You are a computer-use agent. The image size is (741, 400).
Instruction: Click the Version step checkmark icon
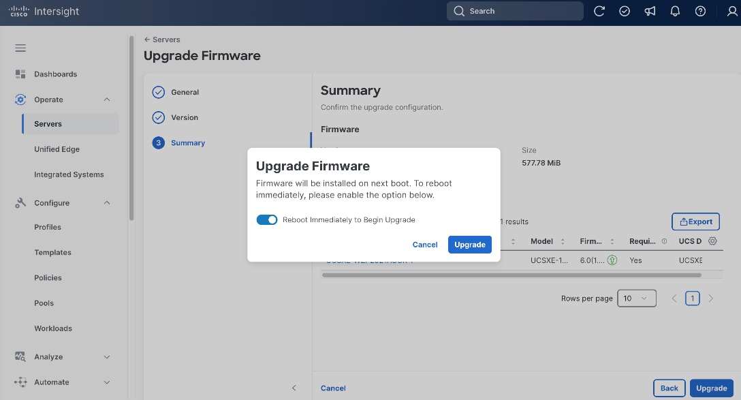point(158,117)
